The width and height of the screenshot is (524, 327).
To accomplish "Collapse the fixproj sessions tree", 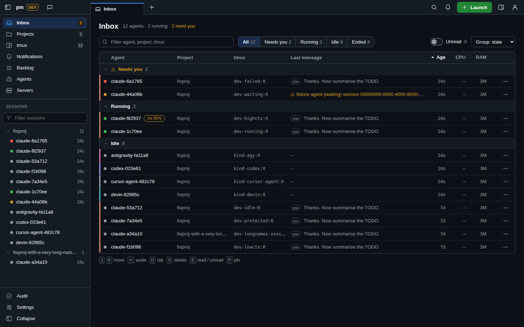I will point(8,131).
